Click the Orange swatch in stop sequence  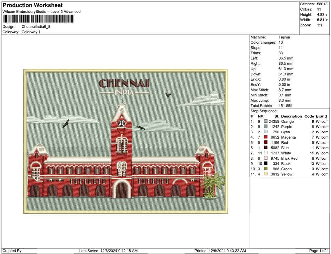coord(265,121)
